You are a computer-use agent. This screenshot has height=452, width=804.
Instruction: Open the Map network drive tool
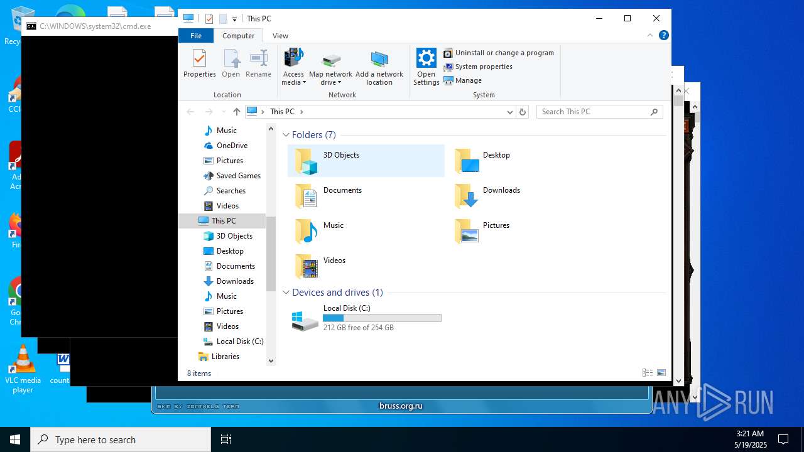pyautogui.click(x=330, y=67)
